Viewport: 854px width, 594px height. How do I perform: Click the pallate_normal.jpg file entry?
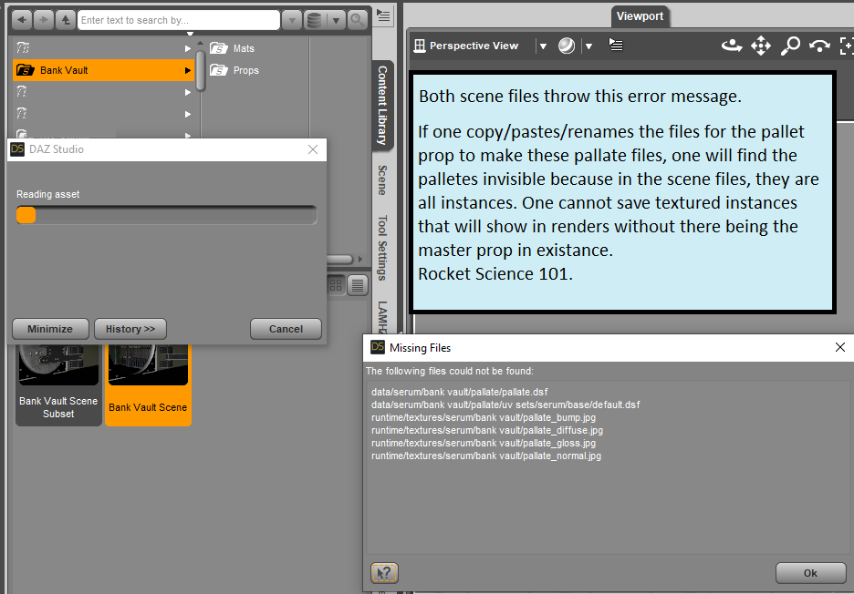coord(485,456)
